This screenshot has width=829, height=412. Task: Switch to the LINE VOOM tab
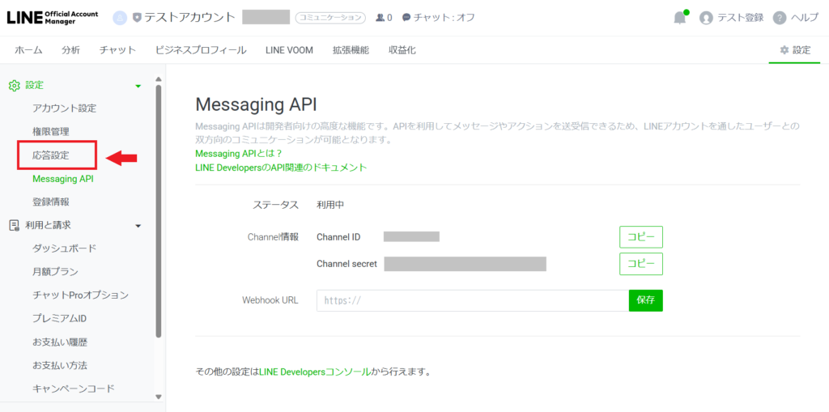(x=289, y=50)
